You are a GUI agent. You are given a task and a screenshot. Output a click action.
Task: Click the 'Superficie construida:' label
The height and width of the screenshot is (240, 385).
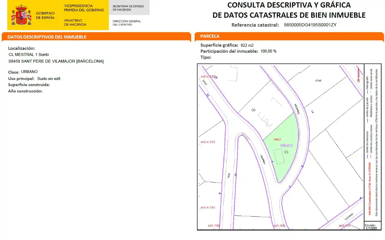tap(29, 85)
